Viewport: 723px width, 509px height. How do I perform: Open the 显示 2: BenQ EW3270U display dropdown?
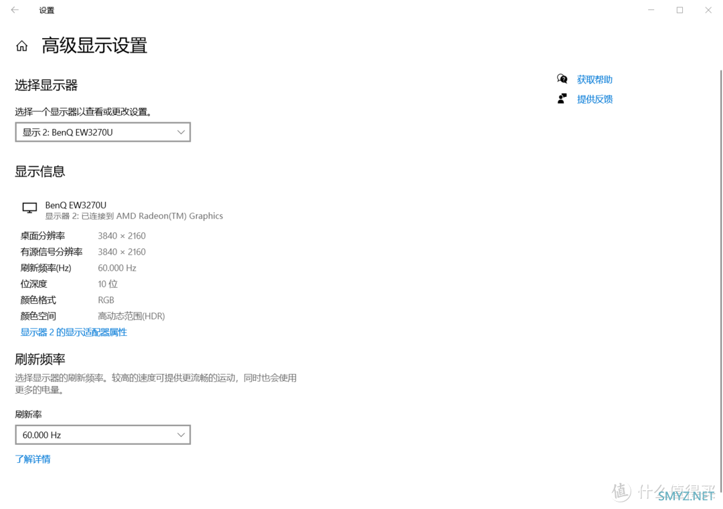[103, 132]
